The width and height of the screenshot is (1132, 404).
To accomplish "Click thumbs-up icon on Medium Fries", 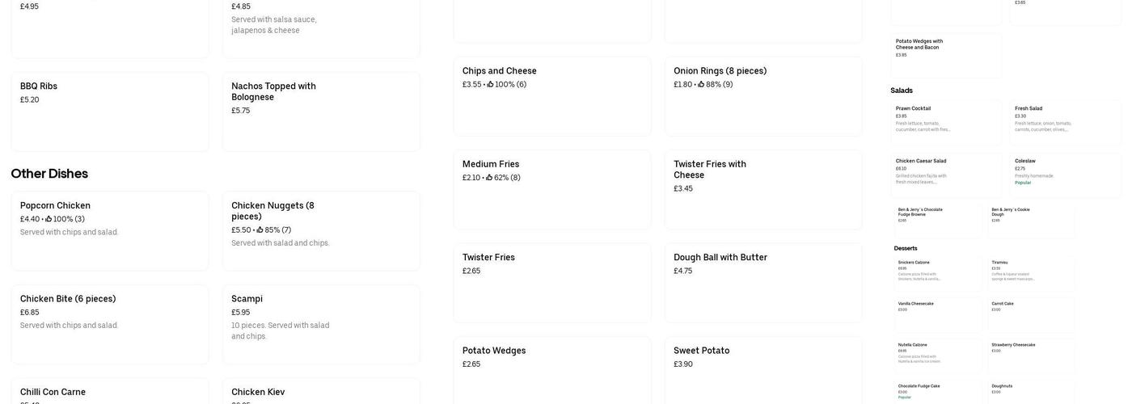I will (489, 178).
